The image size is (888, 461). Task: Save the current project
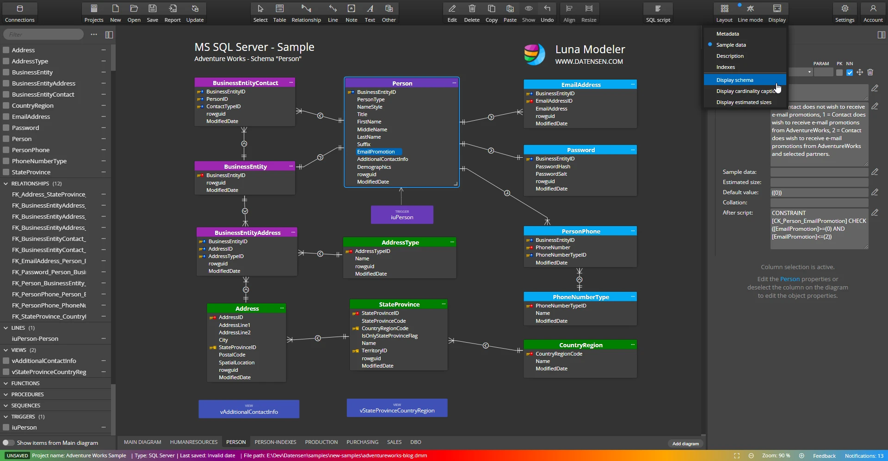[153, 13]
